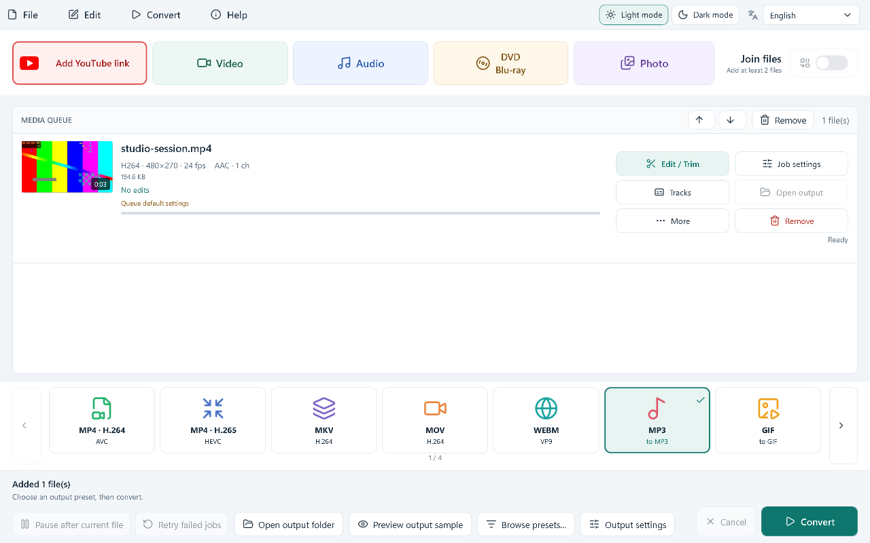870x543 pixels.
Task: Select the GIF output preset icon
Action: point(768,409)
